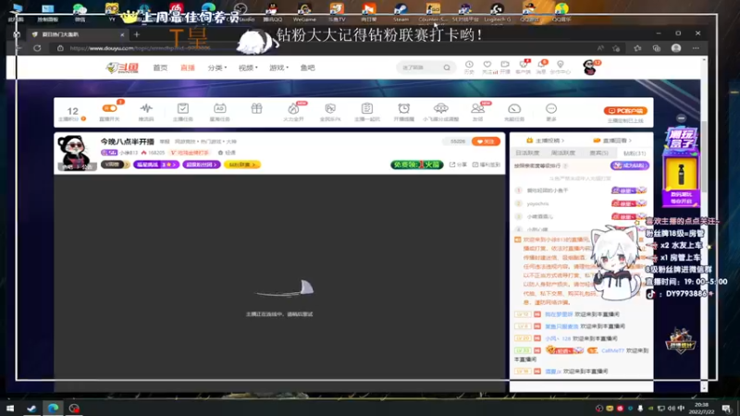Click the user avatar in Douyu header
The image size is (740, 416).
point(589,67)
